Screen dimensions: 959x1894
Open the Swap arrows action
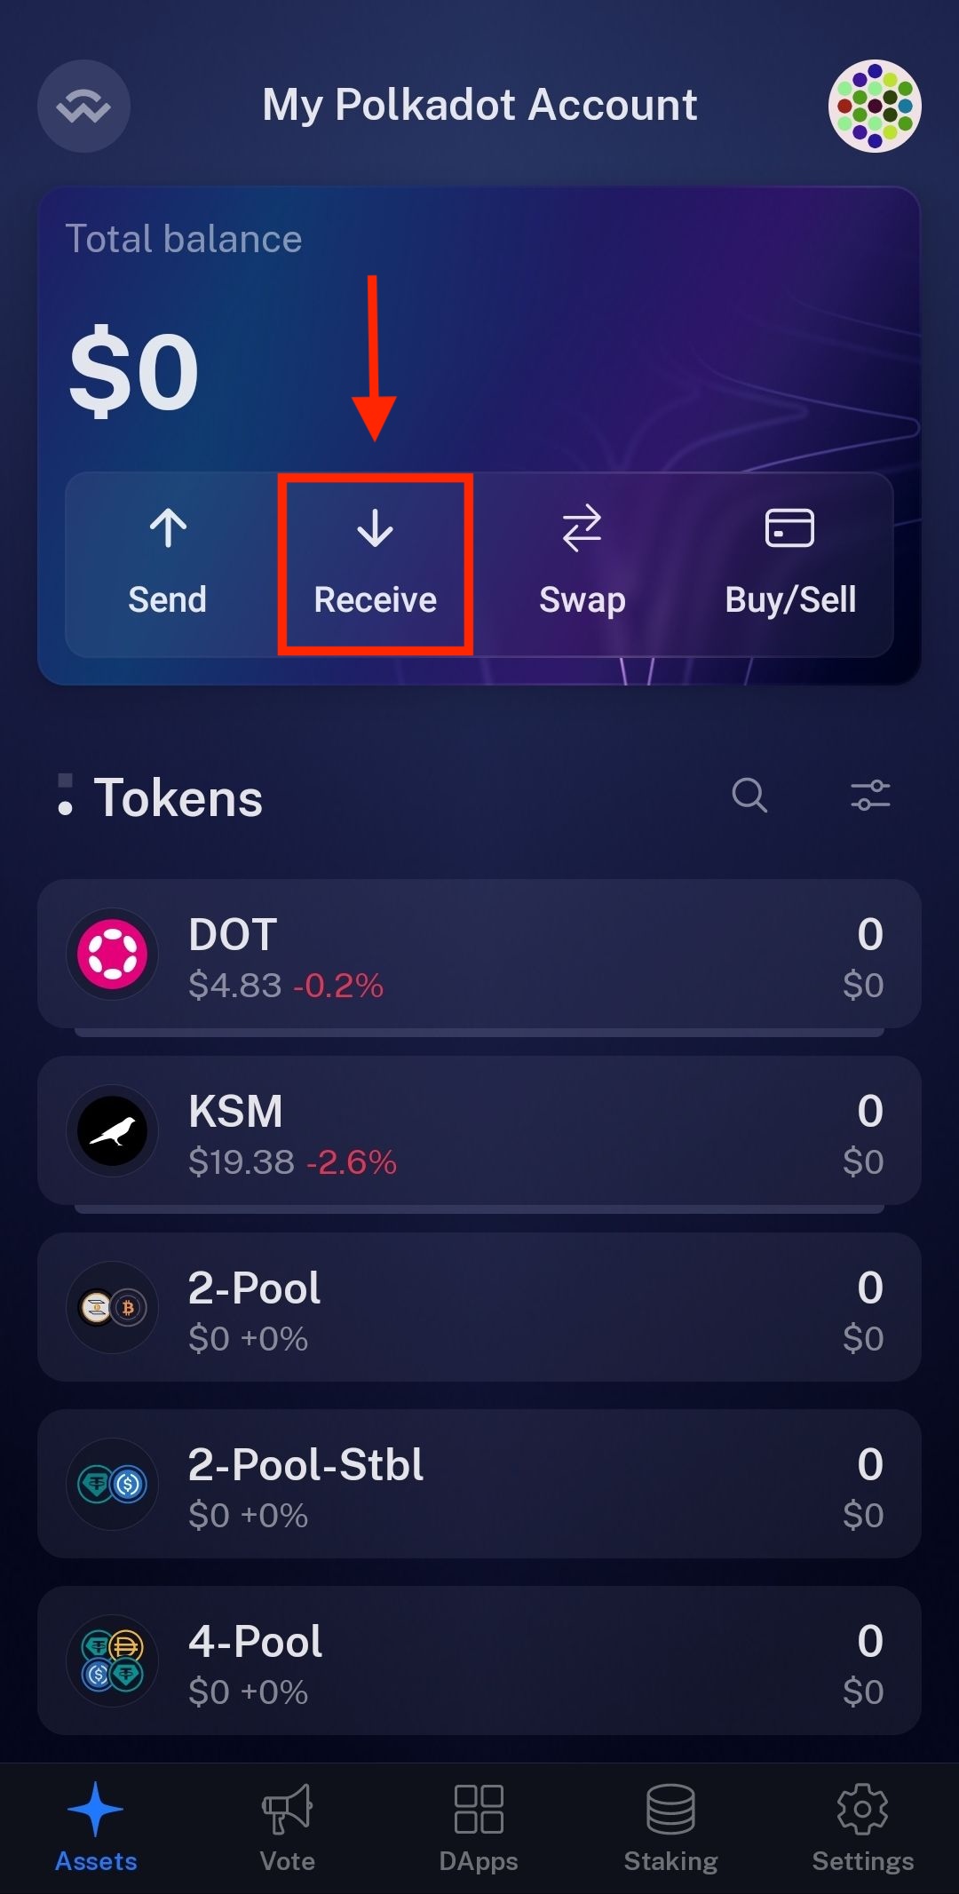pos(583,564)
